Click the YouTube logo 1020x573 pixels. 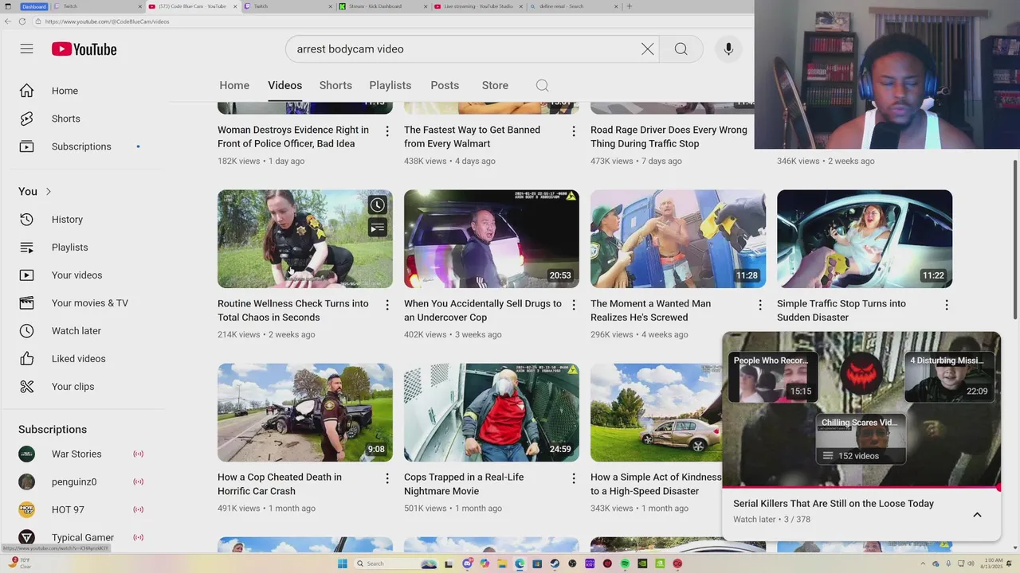pyautogui.click(x=84, y=49)
